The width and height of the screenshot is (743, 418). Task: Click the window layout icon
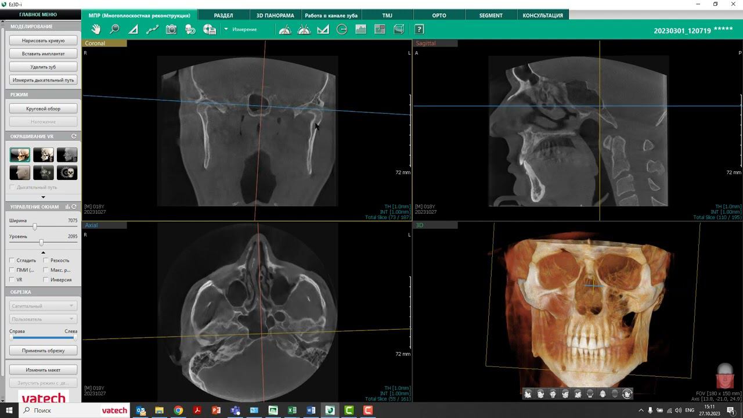pyautogui.click(x=380, y=29)
